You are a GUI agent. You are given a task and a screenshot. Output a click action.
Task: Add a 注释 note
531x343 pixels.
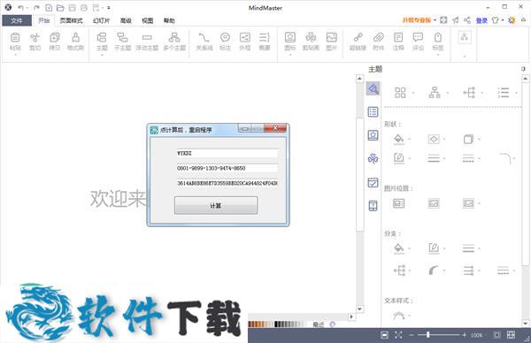(398, 42)
